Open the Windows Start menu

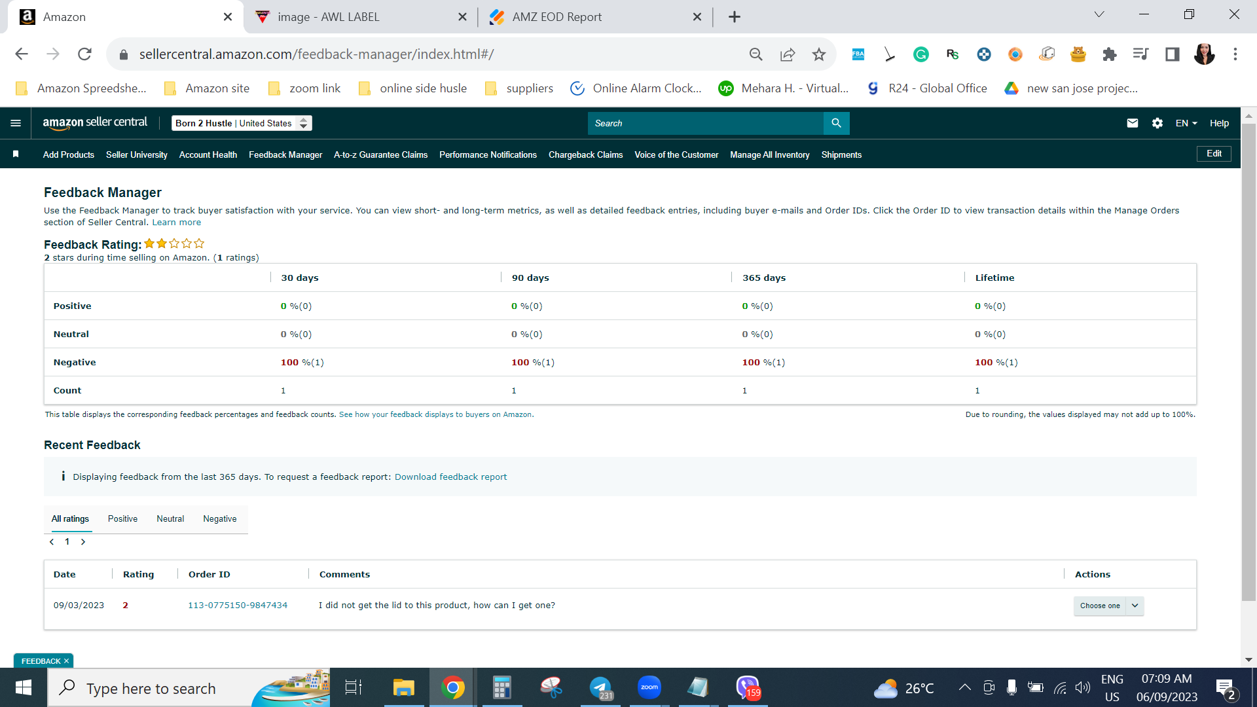point(24,688)
